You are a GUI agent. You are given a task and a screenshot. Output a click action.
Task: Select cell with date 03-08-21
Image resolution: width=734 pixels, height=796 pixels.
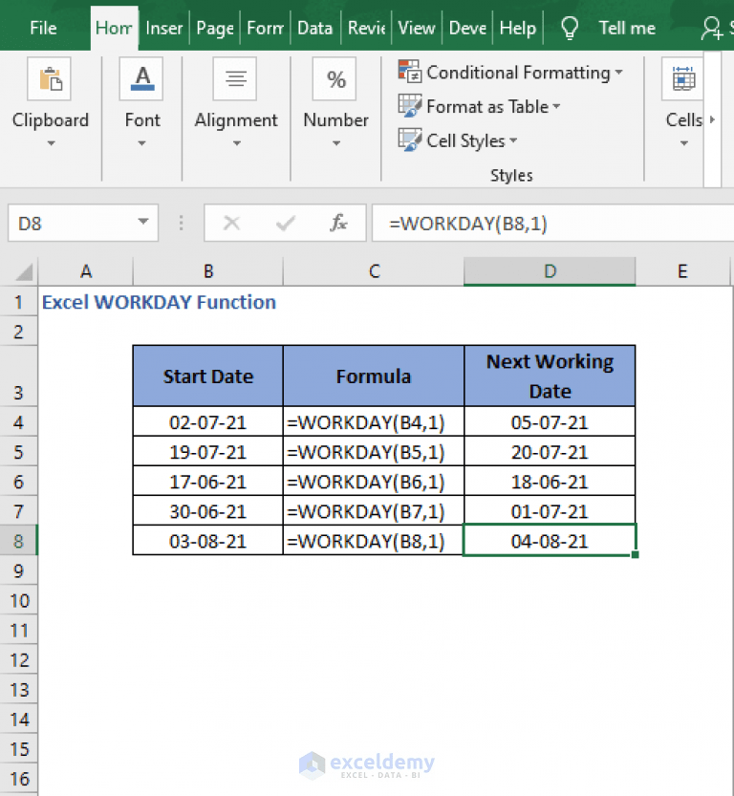tap(208, 541)
